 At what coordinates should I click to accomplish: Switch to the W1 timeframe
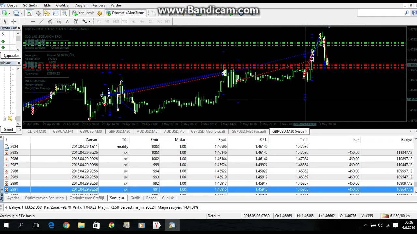point(159,21)
